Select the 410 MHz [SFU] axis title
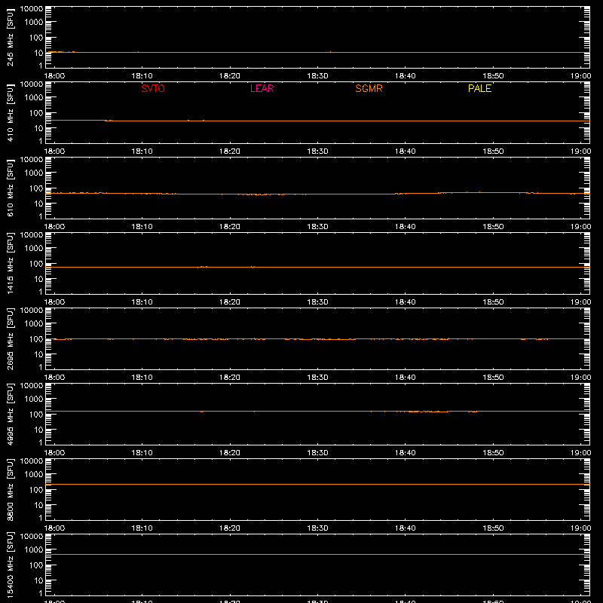The image size is (603, 603). (x=10, y=112)
